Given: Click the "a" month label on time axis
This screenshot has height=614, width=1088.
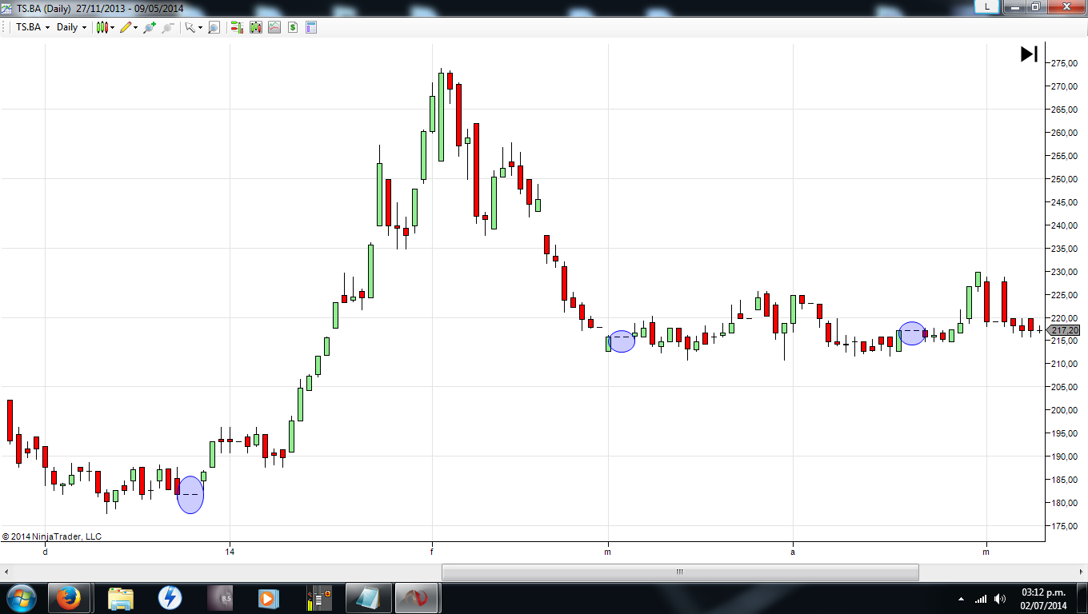Looking at the screenshot, I should coord(793,552).
